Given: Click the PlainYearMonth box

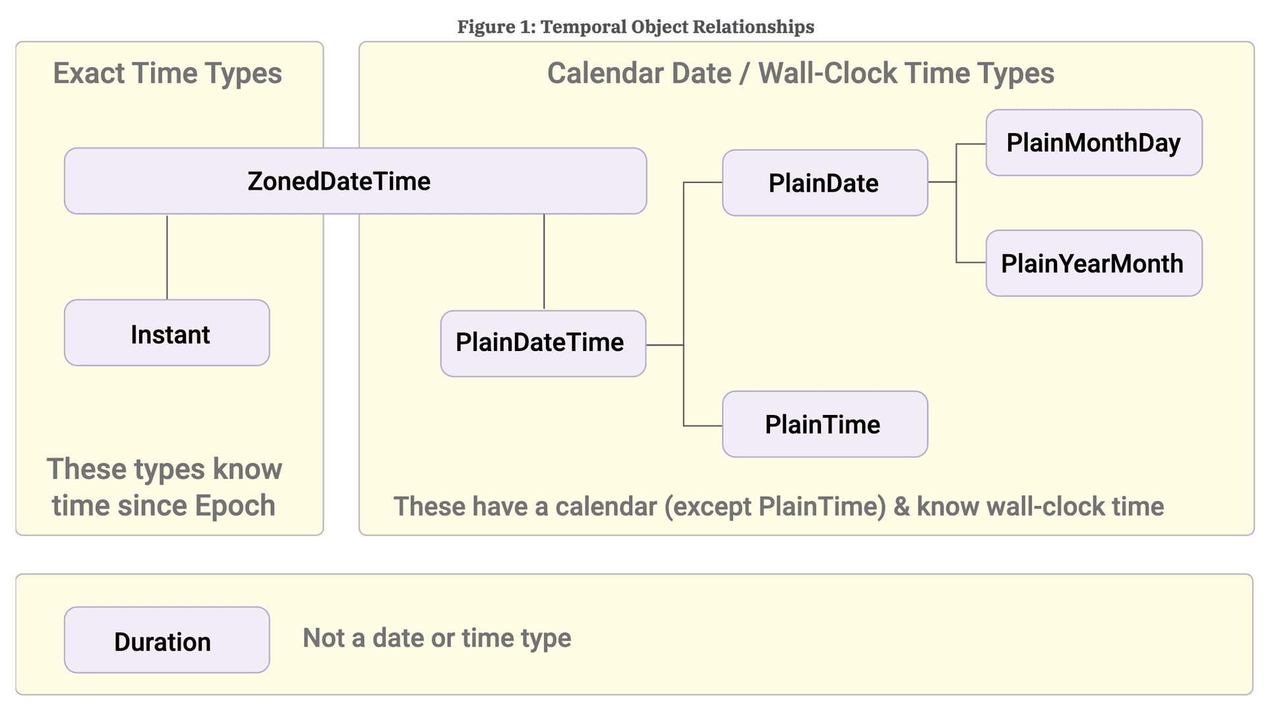Looking at the screenshot, I should (x=1093, y=263).
